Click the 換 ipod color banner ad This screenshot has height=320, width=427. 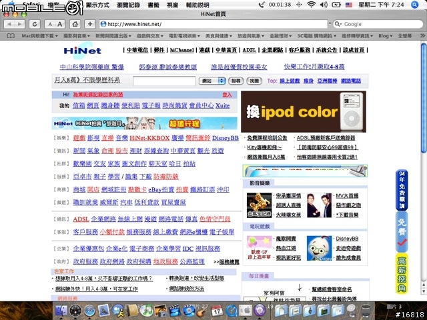click(304, 111)
